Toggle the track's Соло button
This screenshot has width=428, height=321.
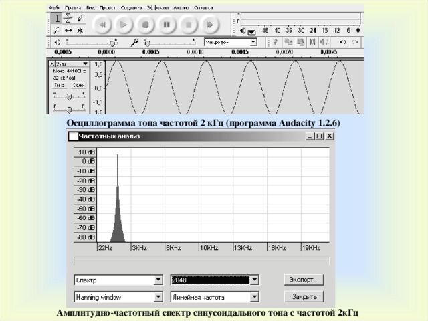78,85
